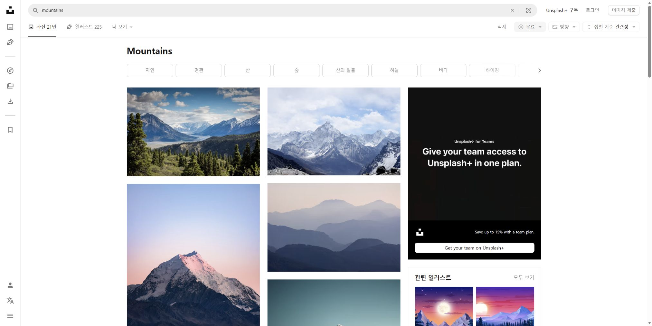
Task: Click into the mountains search field
Action: coord(274,10)
